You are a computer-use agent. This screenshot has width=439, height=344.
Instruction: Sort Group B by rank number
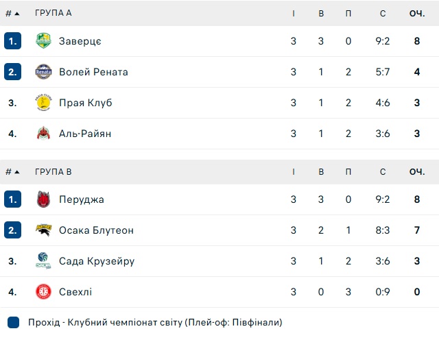[x=12, y=171]
